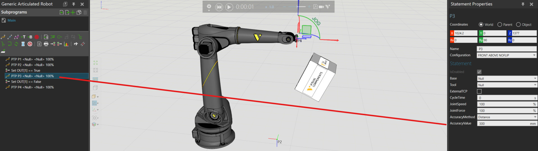
Task: Select the Set OUT[1] == True statement
Action: coord(26,70)
